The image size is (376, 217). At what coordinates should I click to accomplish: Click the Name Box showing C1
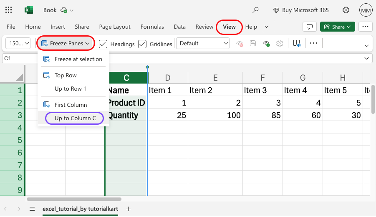20,58
